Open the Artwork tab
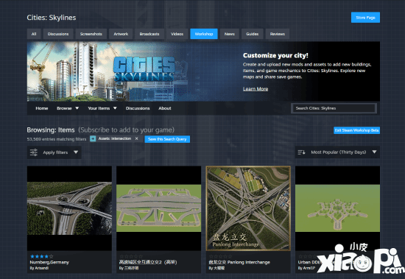Viewport: 405px width, 279px height. click(121, 34)
